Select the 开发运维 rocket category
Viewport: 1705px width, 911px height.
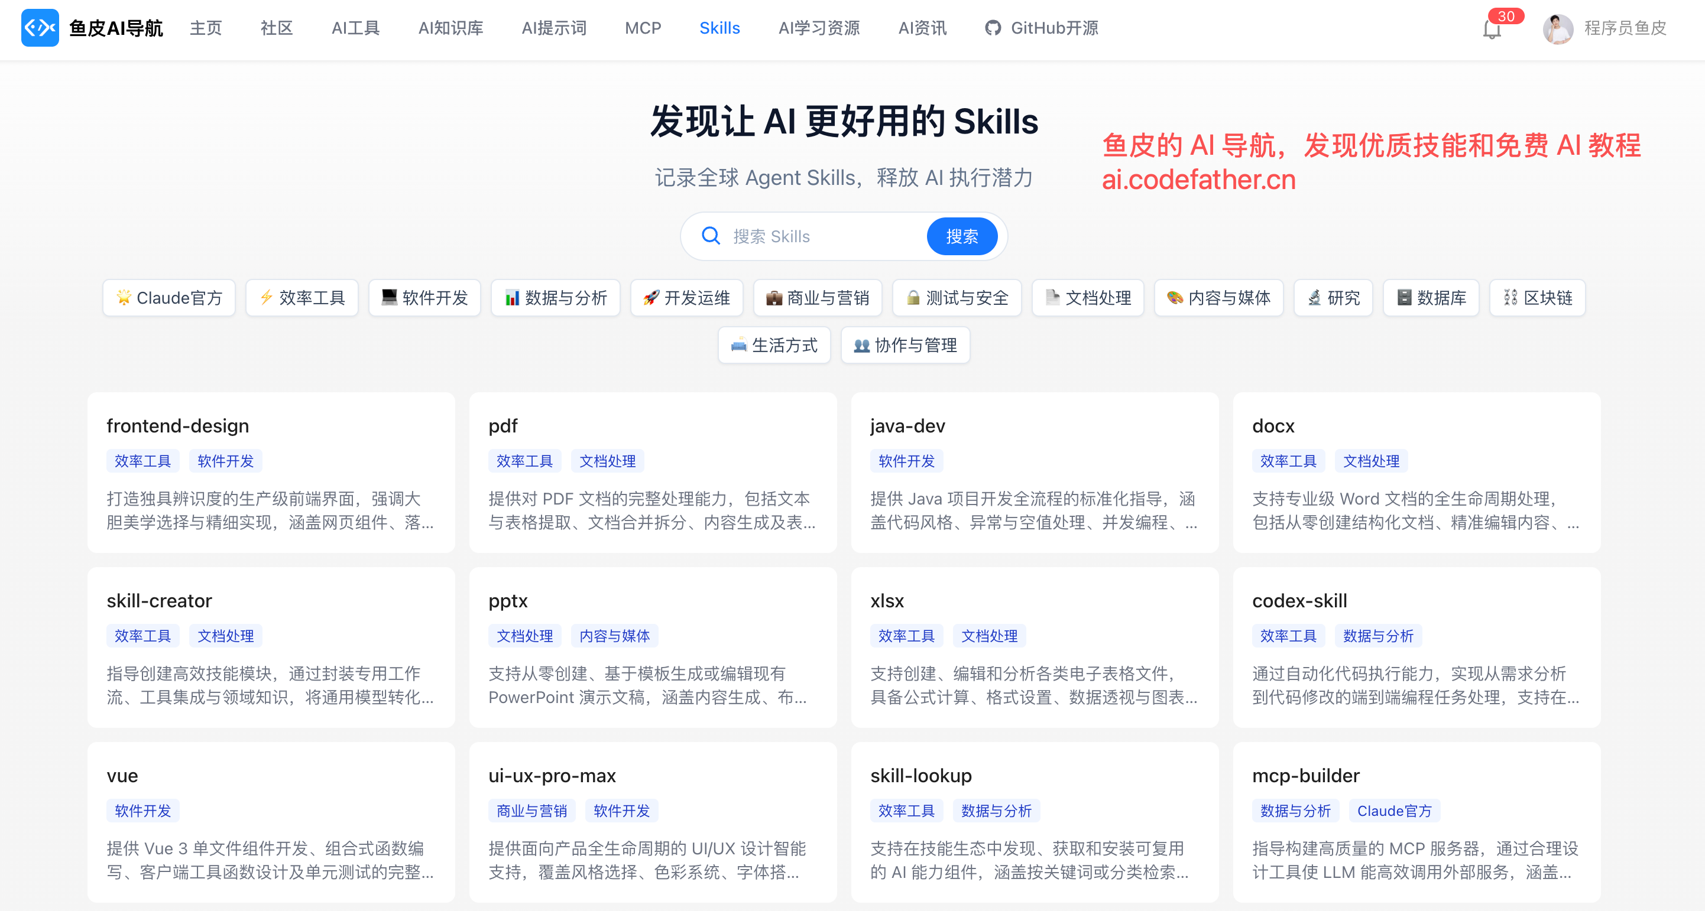[686, 298]
